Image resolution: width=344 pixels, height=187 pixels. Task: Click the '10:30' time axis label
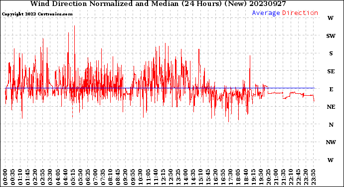tap(141, 177)
